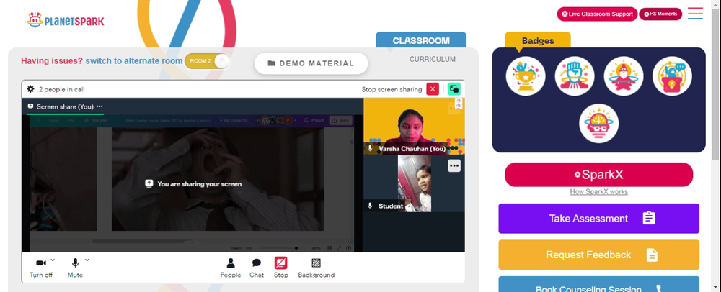Click Book Counseling Session button

tap(598, 284)
